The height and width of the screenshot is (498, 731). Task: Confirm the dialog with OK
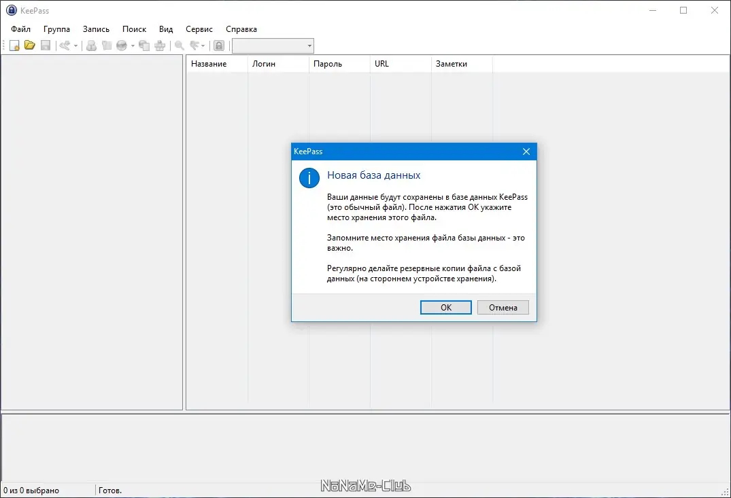pyautogui.click(x=445, y=308)
